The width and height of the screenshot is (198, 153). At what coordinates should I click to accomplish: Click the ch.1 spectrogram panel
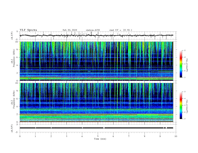(96, 61)
